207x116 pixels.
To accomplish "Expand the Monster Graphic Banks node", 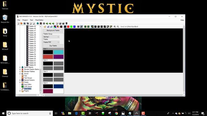I will [20, 69].
